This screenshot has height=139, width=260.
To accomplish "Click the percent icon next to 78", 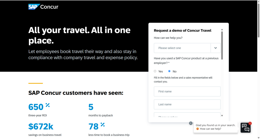I will (x=102, y=124).
